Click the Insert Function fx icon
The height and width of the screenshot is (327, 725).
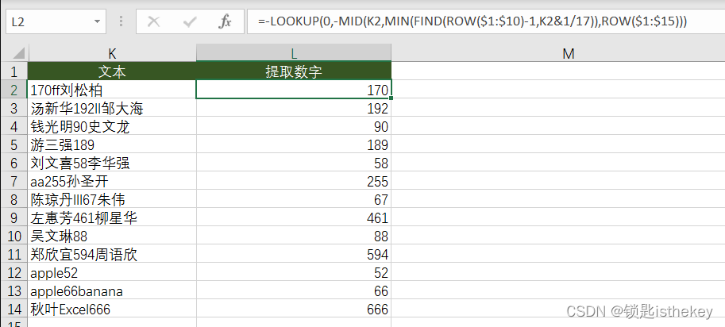pyautogui.click(x=225, y=21)
